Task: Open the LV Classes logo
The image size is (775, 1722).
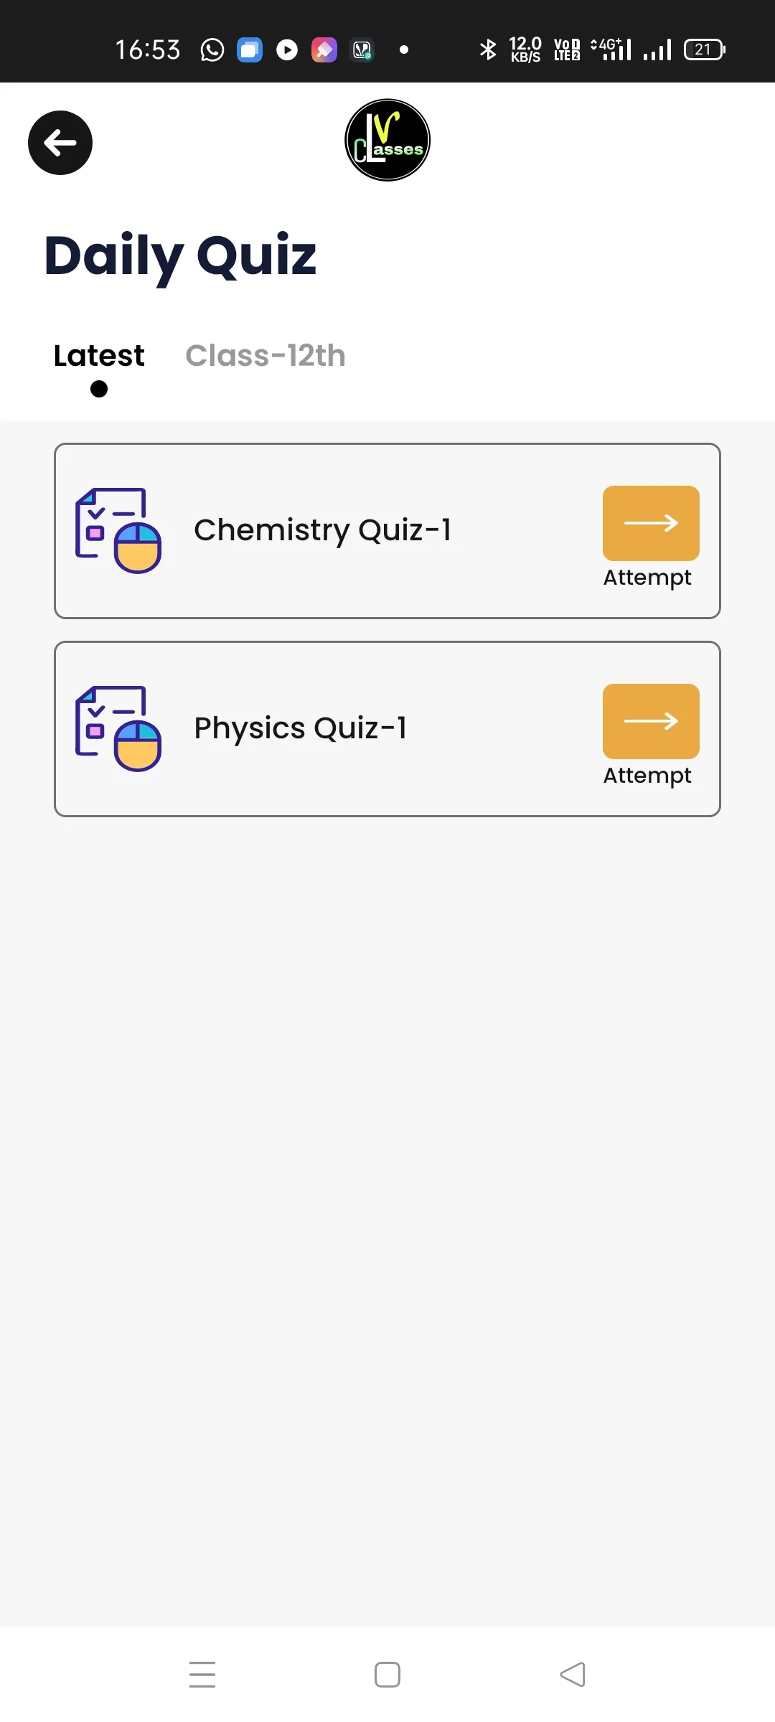Action: tap(387, 140)
